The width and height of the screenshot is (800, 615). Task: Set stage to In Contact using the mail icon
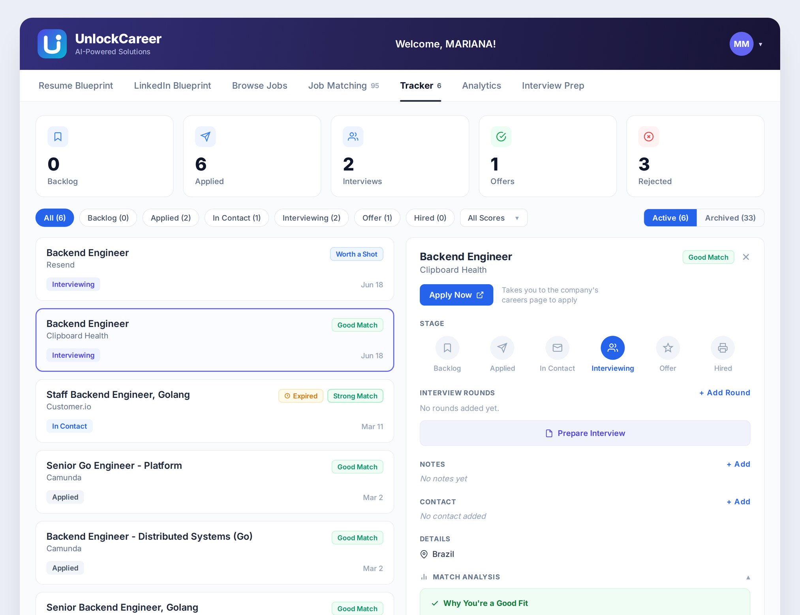(x=558, y=348)
